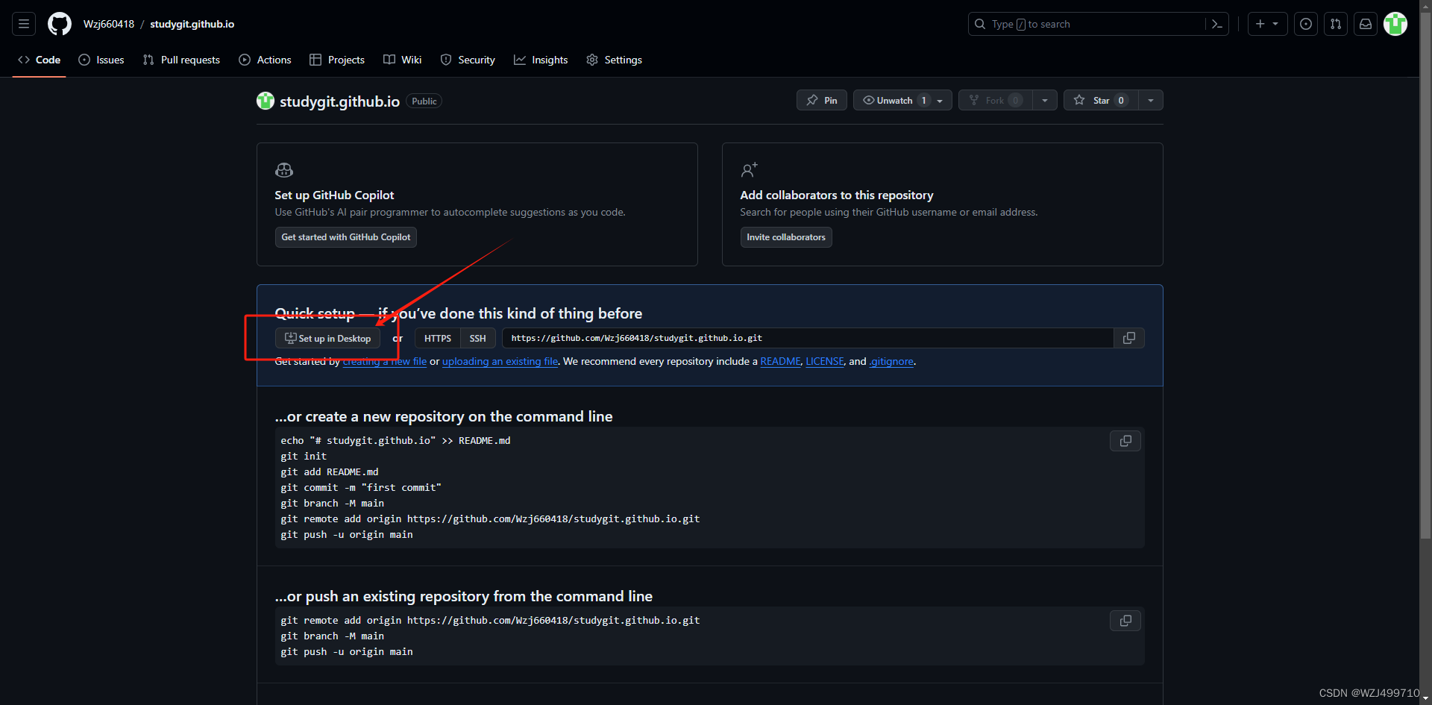Click the git commit -m "first commit" line
The image size is (1432, 705).
click(361, 488)
